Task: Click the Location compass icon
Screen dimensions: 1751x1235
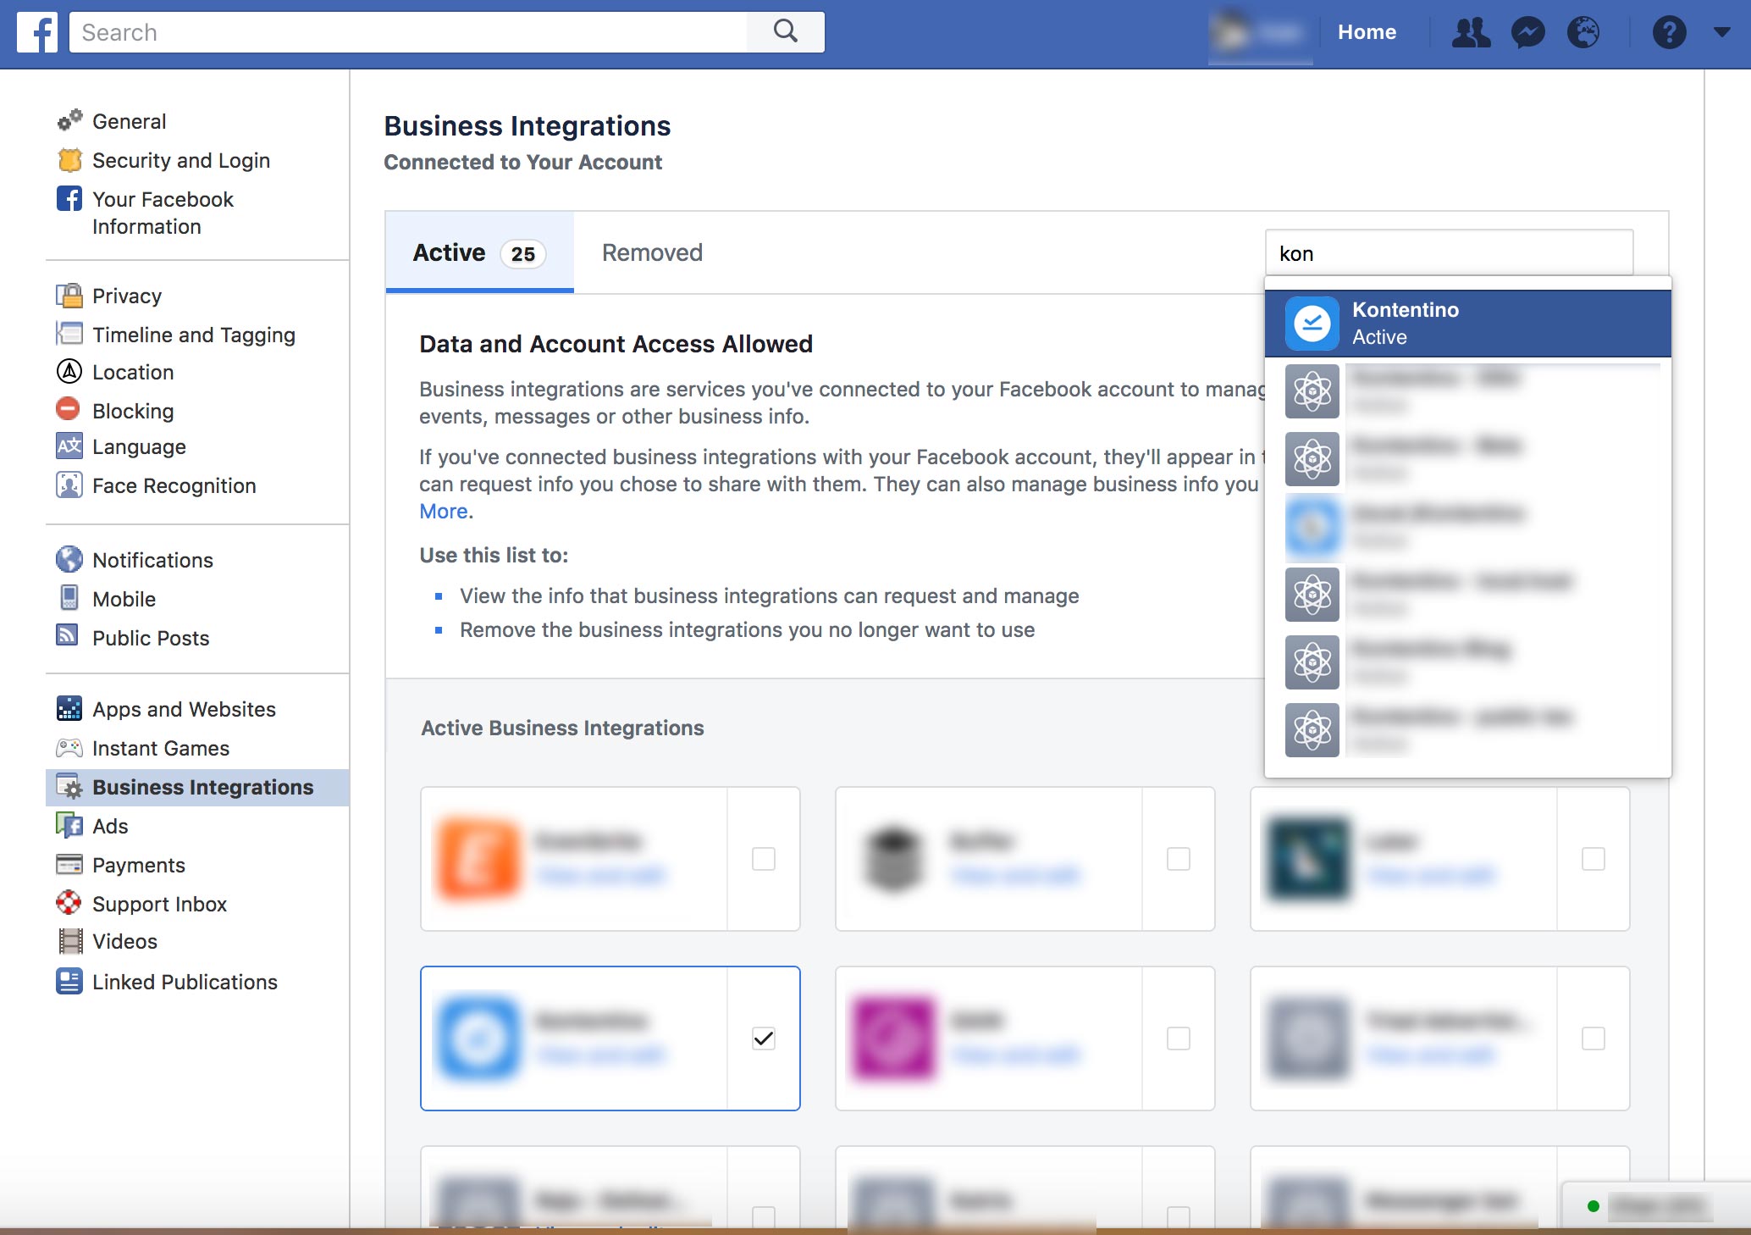Action: [69, 371]
